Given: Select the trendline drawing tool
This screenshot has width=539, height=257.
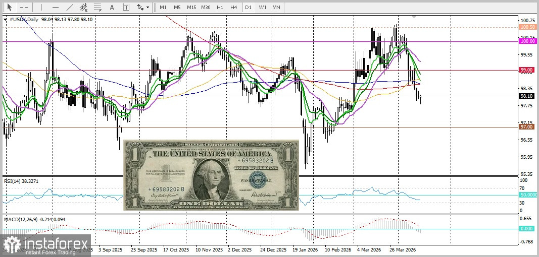Looking at the screenshot, I should pyautogui.click(x=69, y=8).
